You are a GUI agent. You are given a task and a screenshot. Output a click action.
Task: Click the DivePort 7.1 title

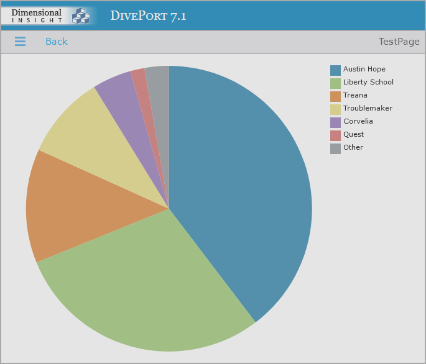[148, 16]
